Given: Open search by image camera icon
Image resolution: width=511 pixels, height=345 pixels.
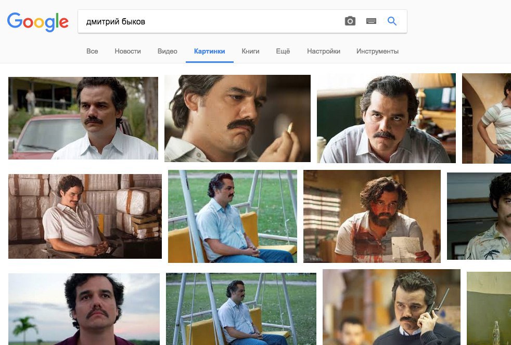Looking at the screenshot, I should (350, 21).
